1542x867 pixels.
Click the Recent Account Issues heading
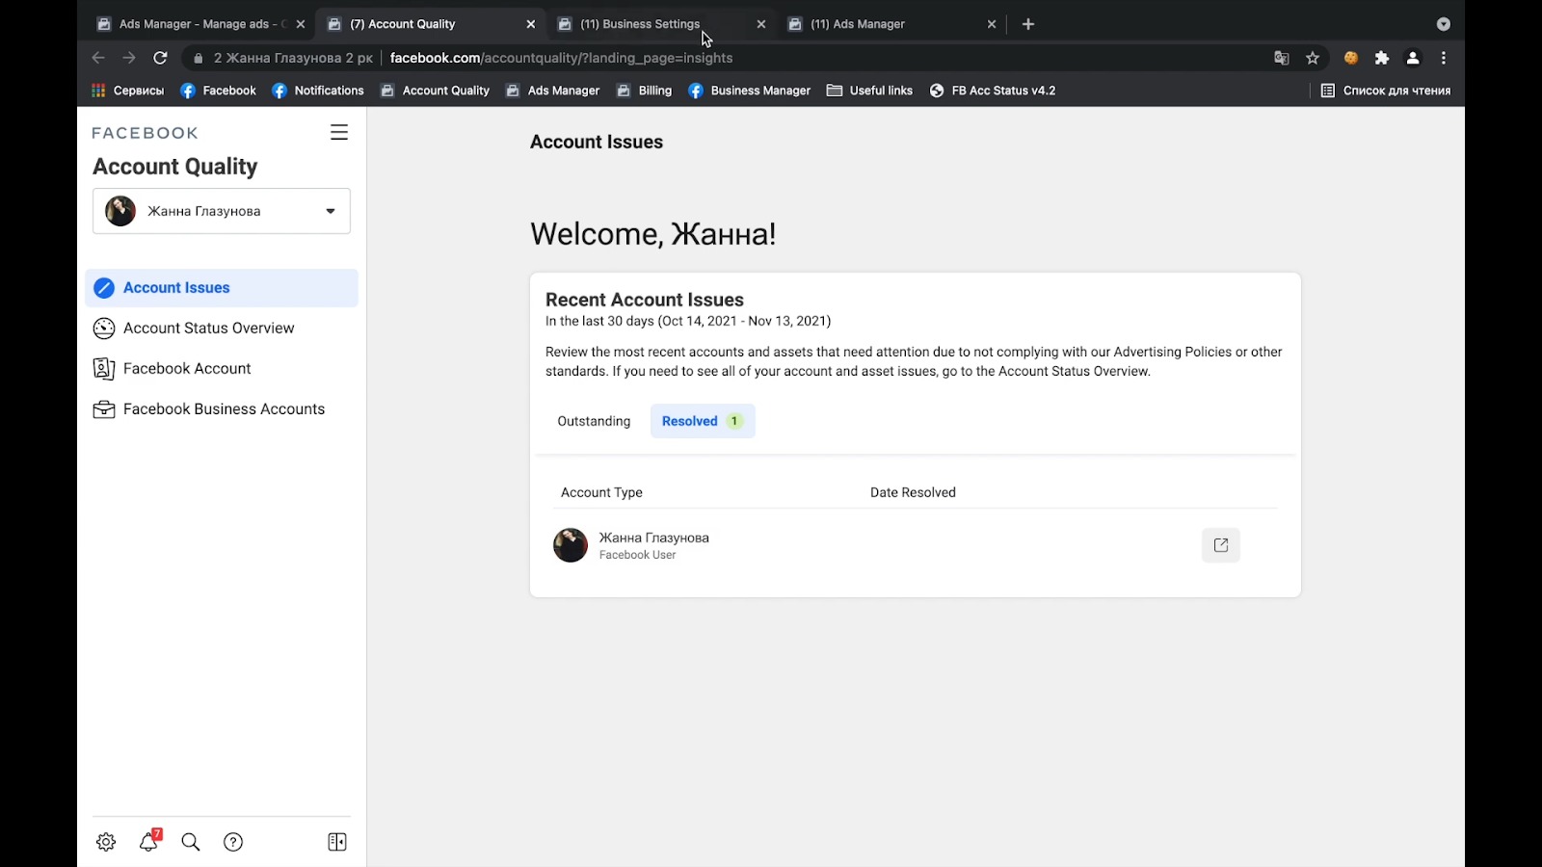point(645,300)
